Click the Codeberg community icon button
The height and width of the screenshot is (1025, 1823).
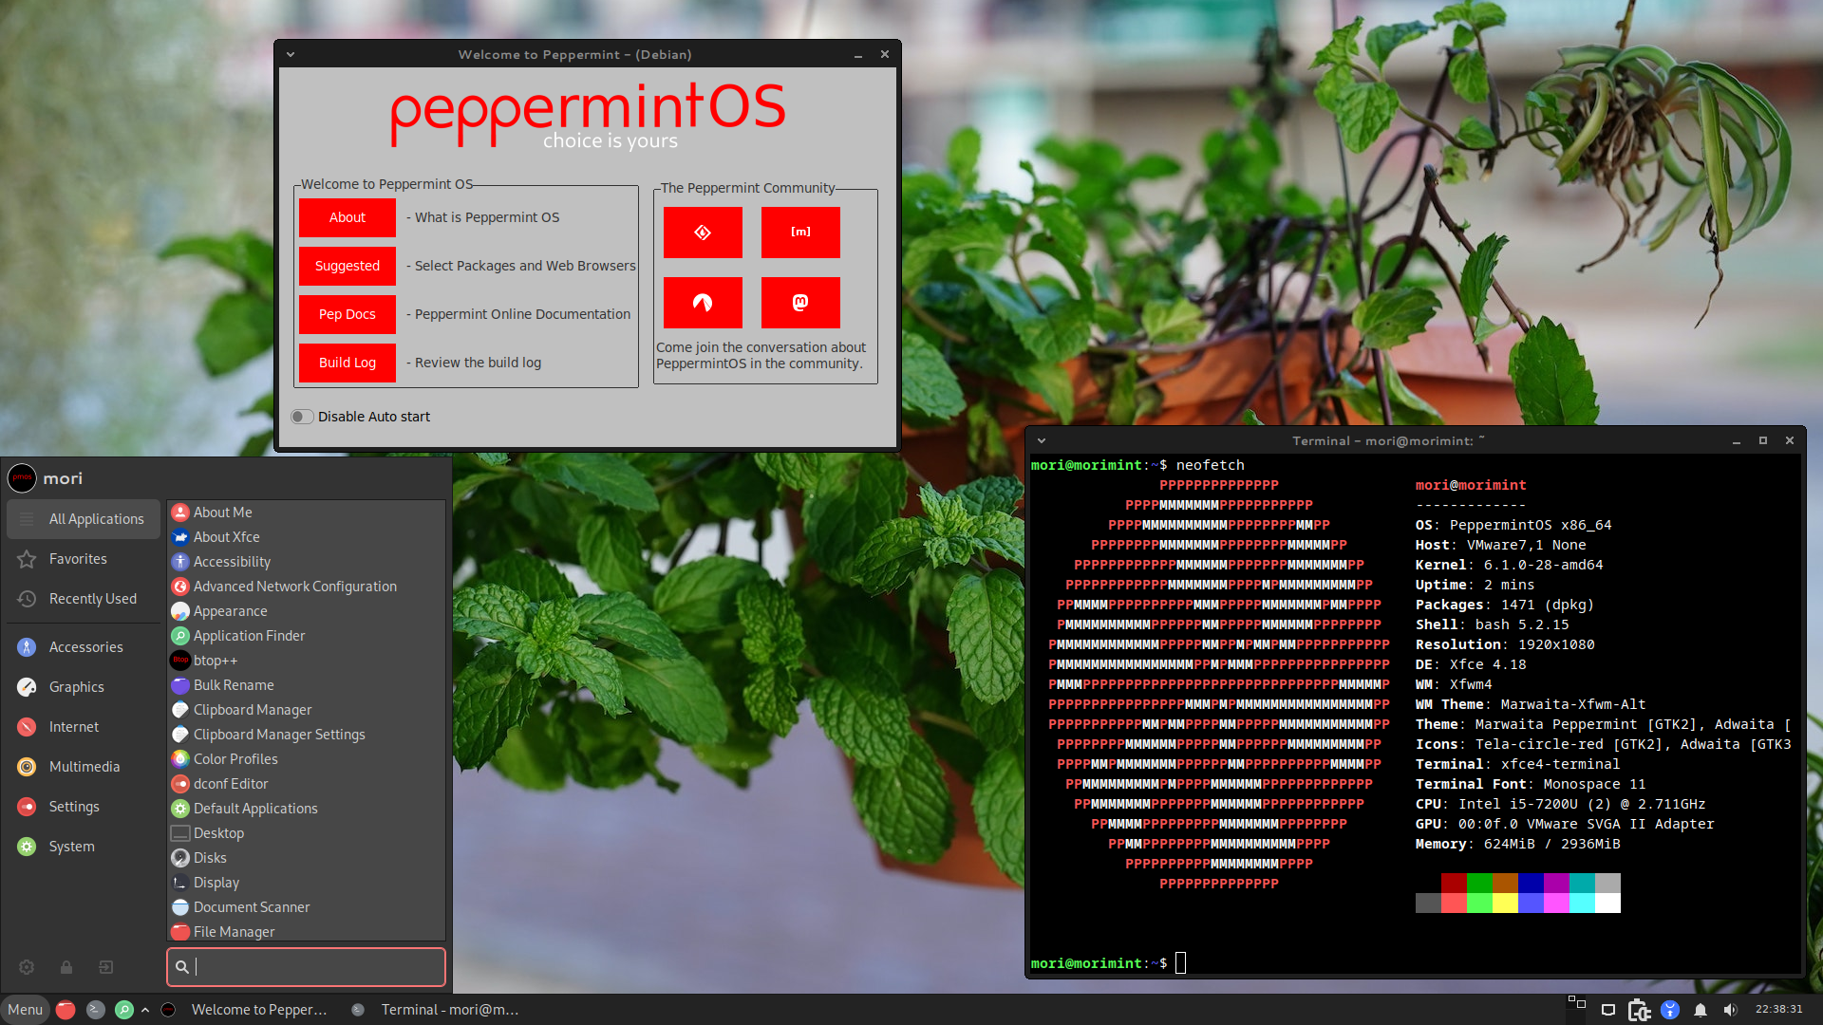pyautogui.click(x=703, y=303)
